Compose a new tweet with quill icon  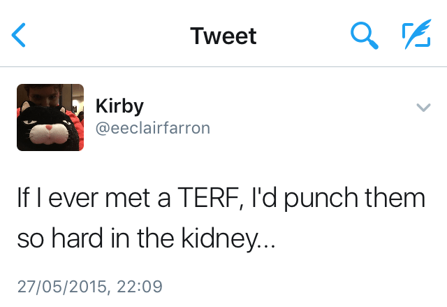coord(416,35)
